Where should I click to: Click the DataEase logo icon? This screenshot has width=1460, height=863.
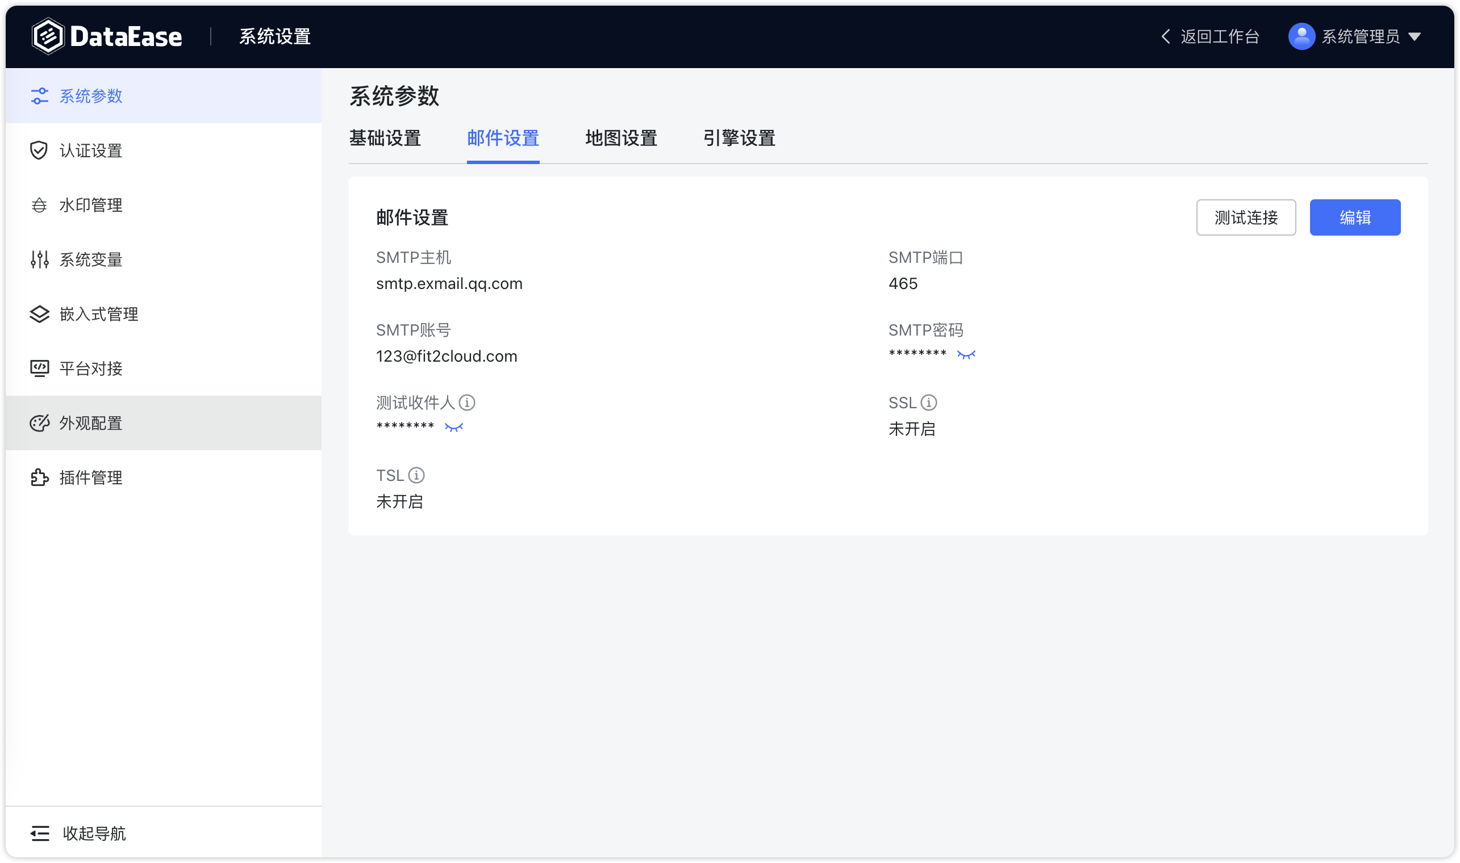48,36
